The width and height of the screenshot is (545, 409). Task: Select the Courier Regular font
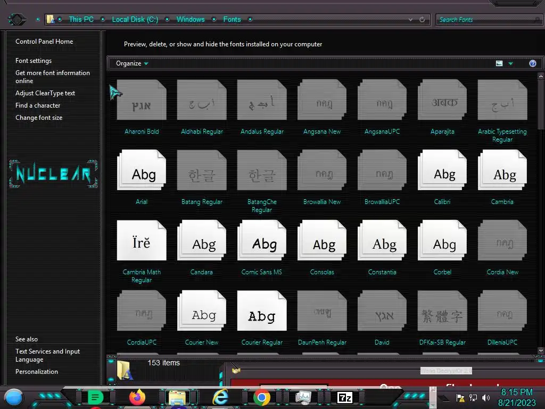click(262, 310)
